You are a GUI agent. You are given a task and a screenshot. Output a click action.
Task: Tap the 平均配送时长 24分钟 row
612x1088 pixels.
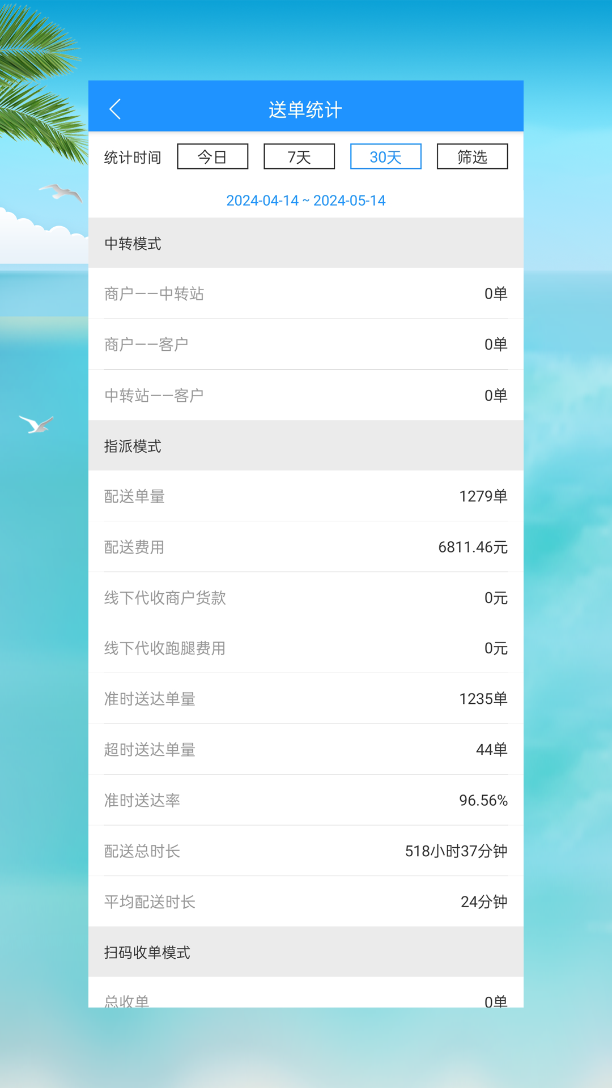point(306,902)
